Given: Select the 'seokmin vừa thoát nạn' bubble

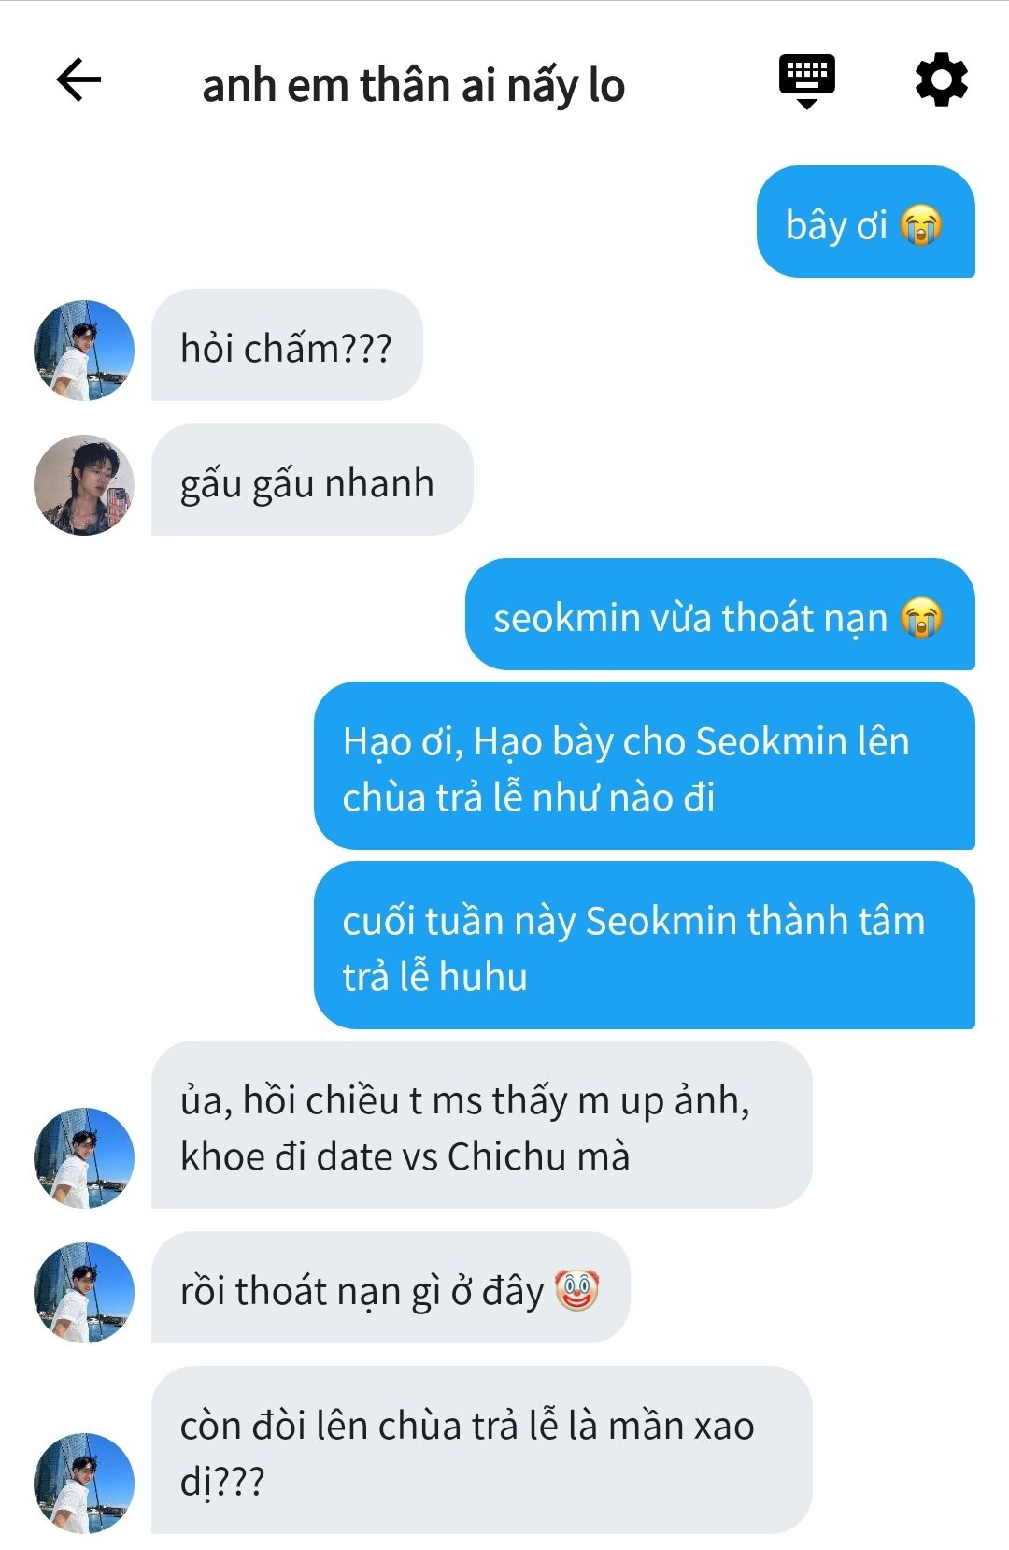Looking at the screenshot, I should [x=719, y=614].
